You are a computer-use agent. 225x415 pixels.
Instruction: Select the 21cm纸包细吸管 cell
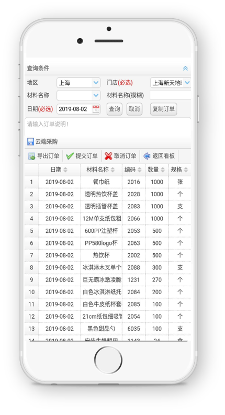(x=101, y=317)
